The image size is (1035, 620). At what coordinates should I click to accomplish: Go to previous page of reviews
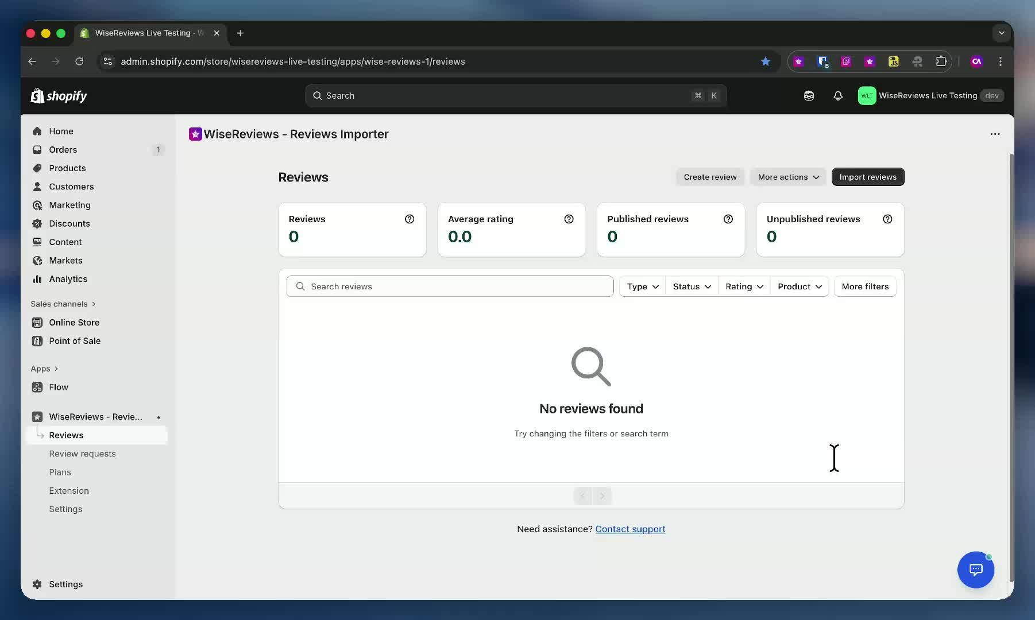[x=582, y=496]
